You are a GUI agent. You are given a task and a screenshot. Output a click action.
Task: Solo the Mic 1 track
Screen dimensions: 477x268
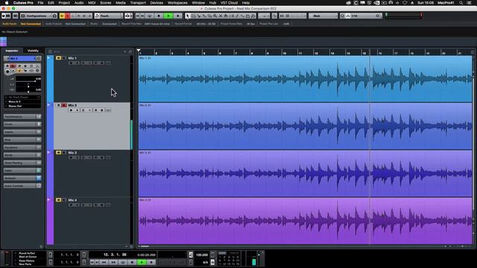64,58
